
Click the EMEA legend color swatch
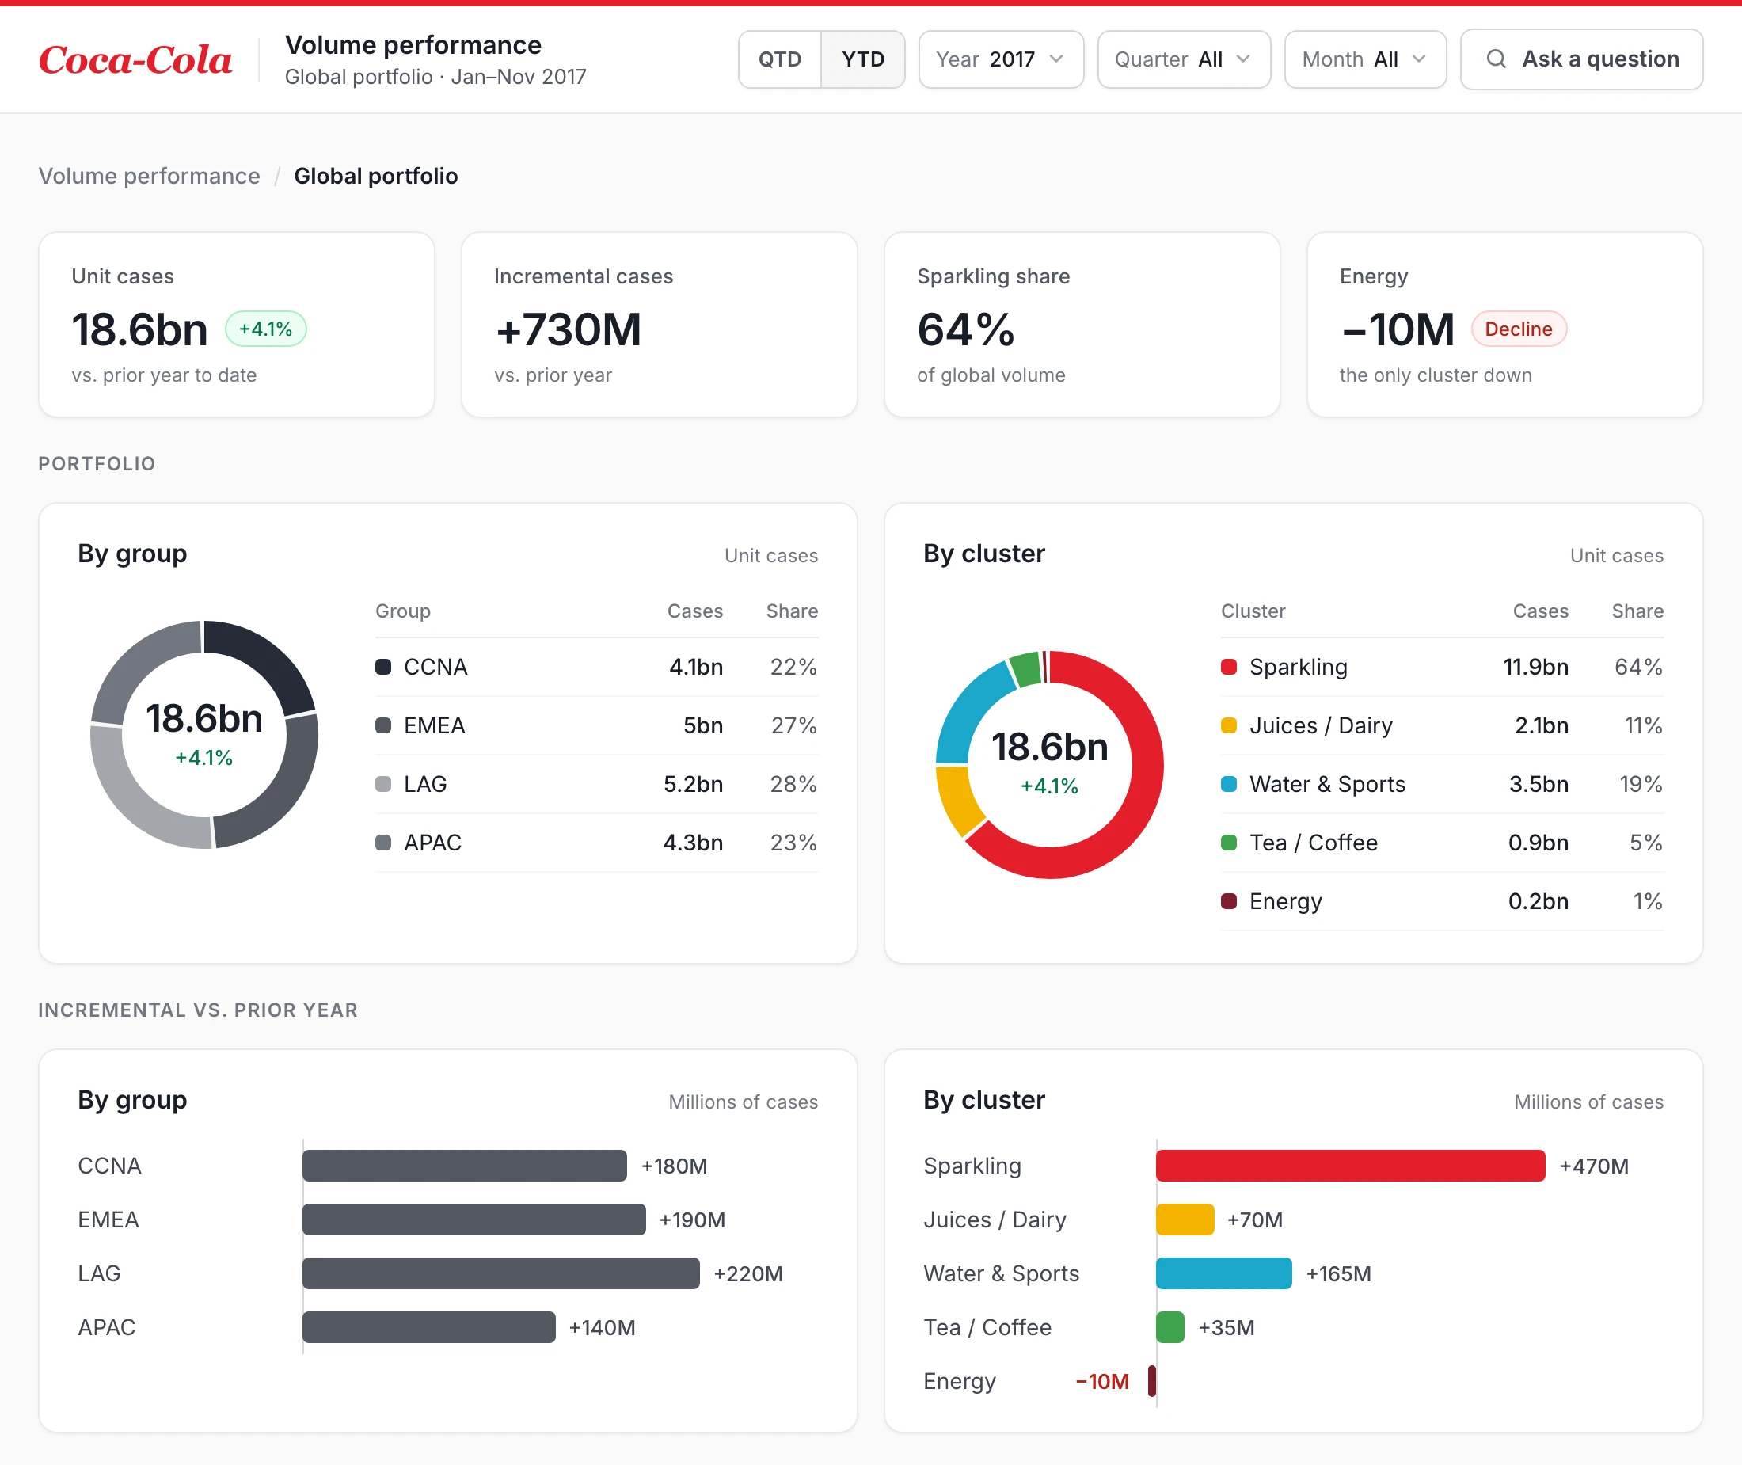coord(382,725)
